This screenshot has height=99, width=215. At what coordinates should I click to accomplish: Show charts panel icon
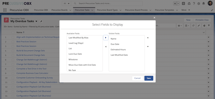[204, 26]
